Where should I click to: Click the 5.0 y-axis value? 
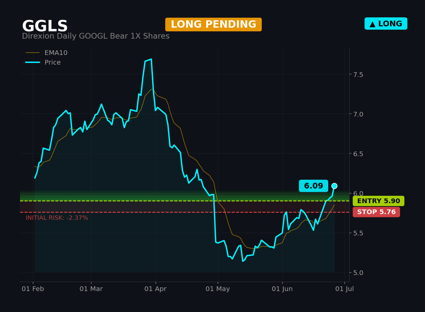pos(358,273)
